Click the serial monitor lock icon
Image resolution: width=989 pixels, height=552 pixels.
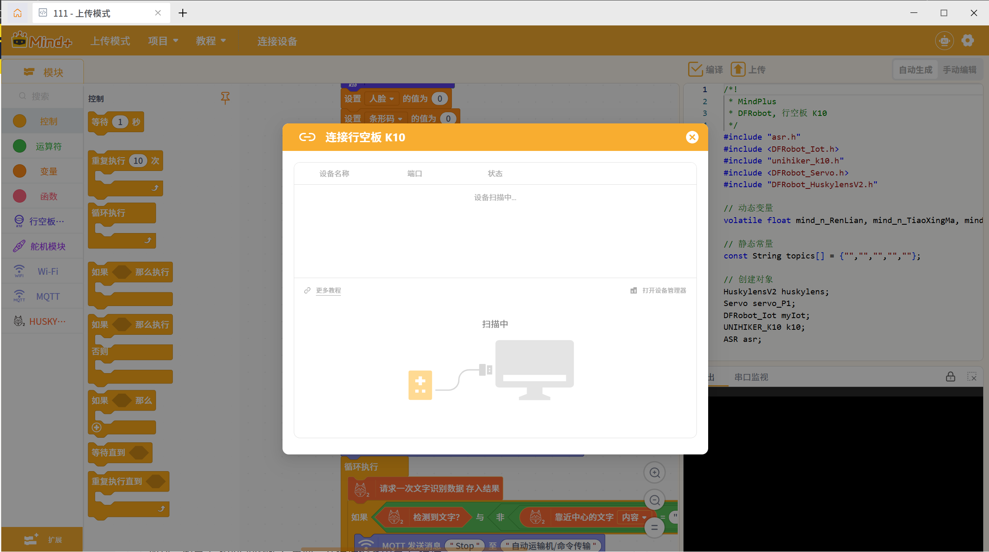(x=951, y=377)
